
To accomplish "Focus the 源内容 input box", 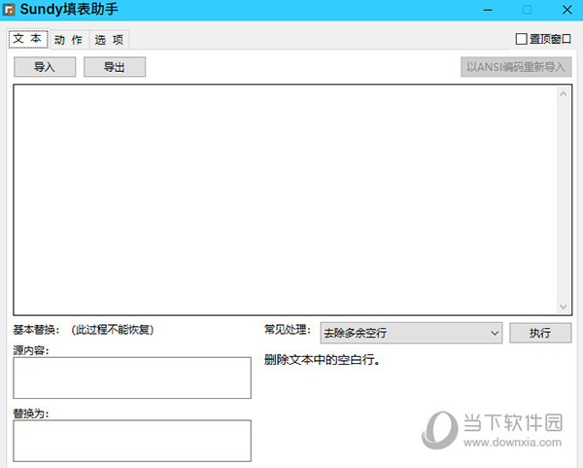I will click(x=132, y=378).
